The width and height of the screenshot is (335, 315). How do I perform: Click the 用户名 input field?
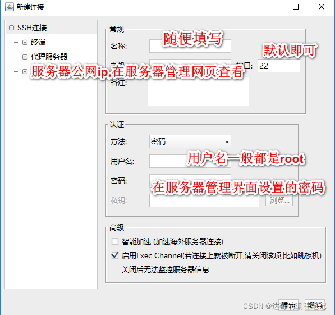(190, 161)
